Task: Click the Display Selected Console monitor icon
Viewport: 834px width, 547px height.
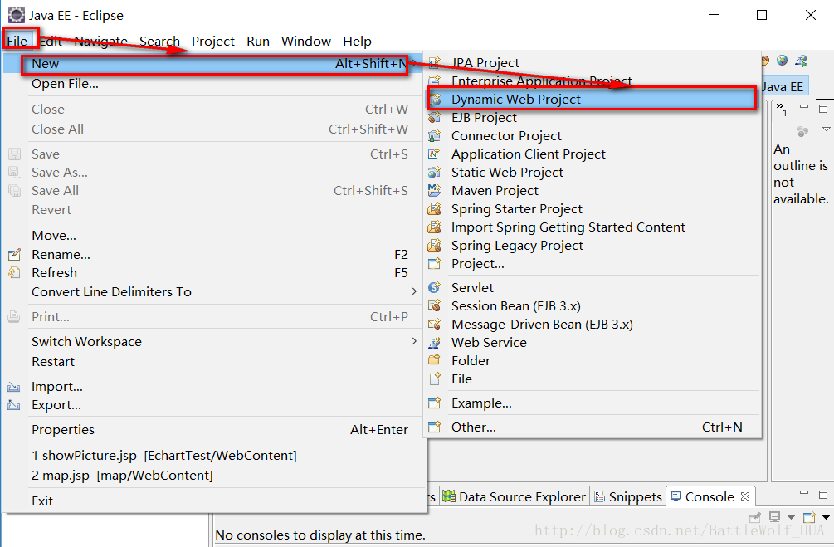Action: 775,516
